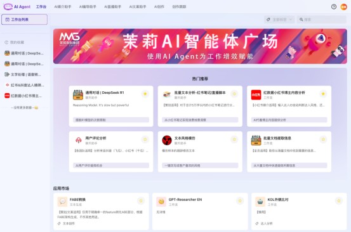Screen dimensions: 351x232
Task: Open the orange user avatar menu
Action: point(343,7)
